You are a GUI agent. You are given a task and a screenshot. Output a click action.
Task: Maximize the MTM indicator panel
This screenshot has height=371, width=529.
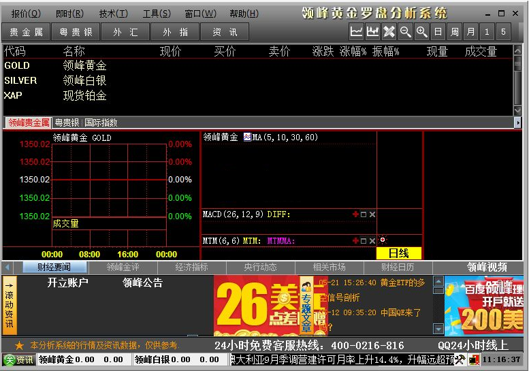coord(364,240)
